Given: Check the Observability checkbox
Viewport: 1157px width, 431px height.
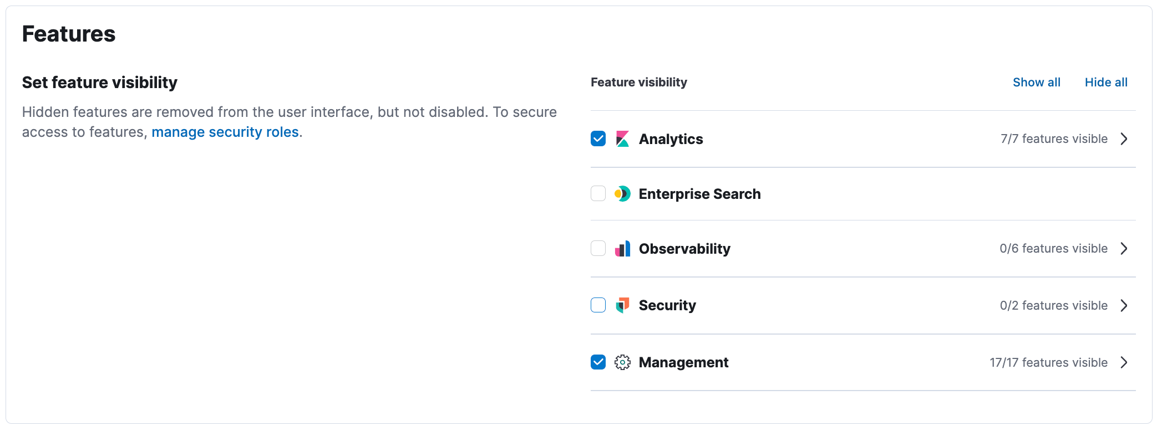Looking at the screenshot, I should tap(598, 248).
